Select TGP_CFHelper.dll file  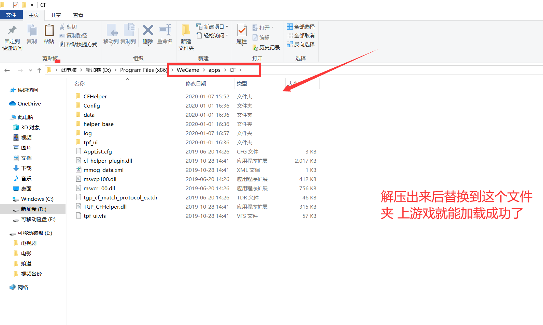tap(105, 207)
